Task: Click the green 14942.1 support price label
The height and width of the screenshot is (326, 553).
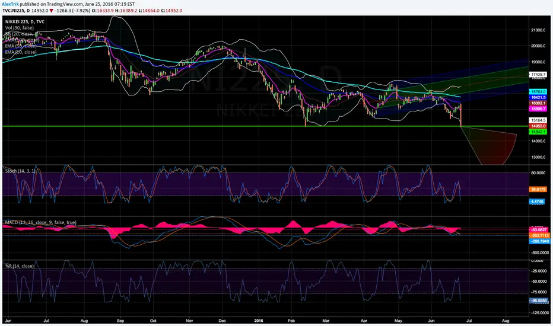Action: tap(538, 132)
